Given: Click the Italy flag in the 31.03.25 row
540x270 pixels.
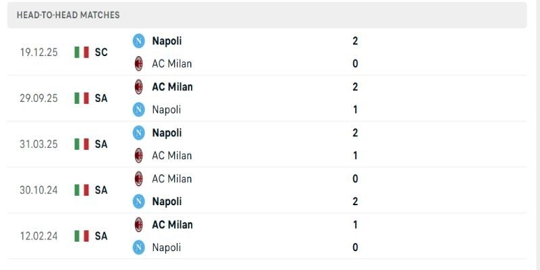Looking at the screenshot, I should coord(82,144).
